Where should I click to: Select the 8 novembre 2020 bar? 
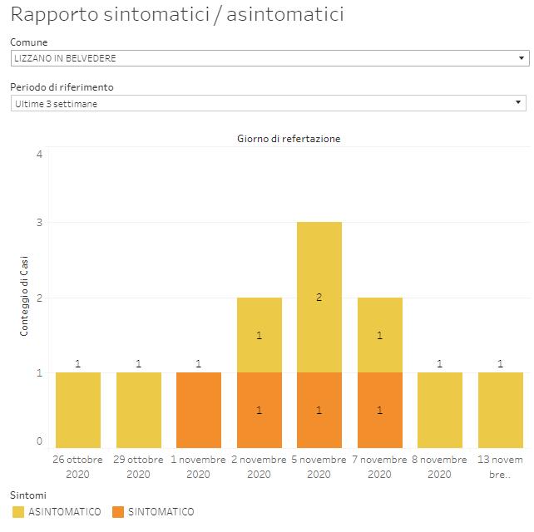tap(440, 410)
